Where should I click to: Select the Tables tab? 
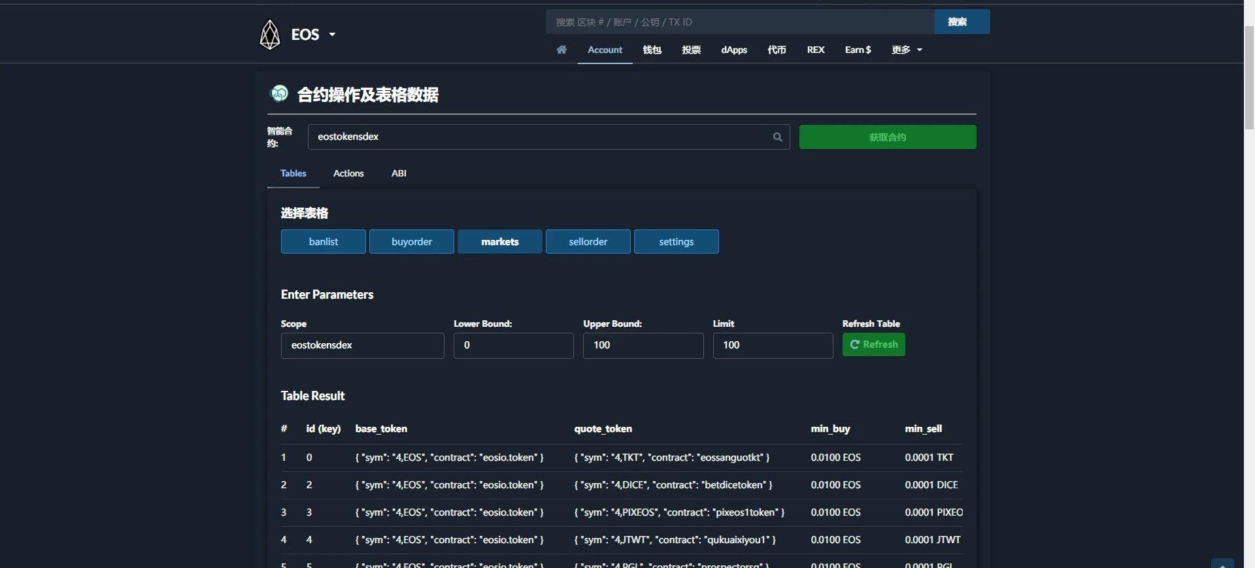[293, 173]
